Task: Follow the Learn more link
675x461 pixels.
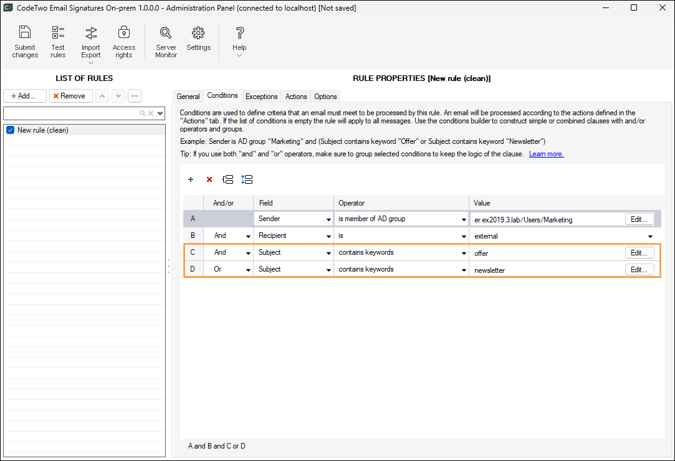Action: pos(546,154)
